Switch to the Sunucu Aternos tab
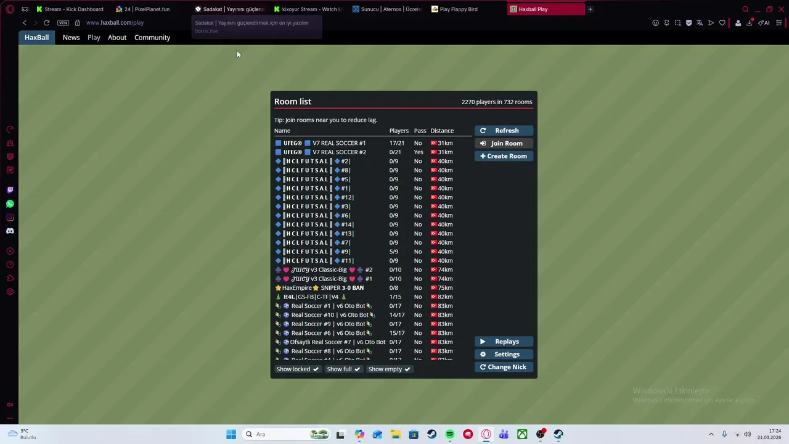Screen dimensions: 789x444 [387, 9]
